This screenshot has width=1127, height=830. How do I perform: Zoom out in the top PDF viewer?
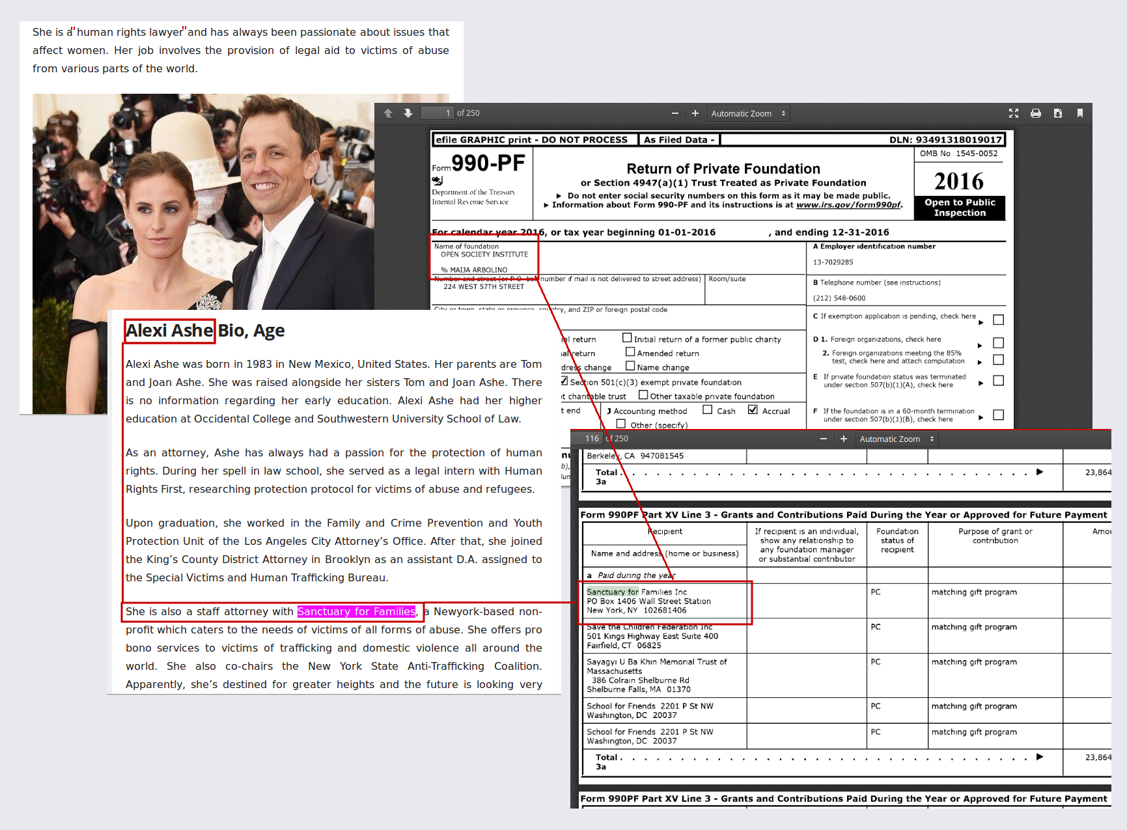coord(675,113)
